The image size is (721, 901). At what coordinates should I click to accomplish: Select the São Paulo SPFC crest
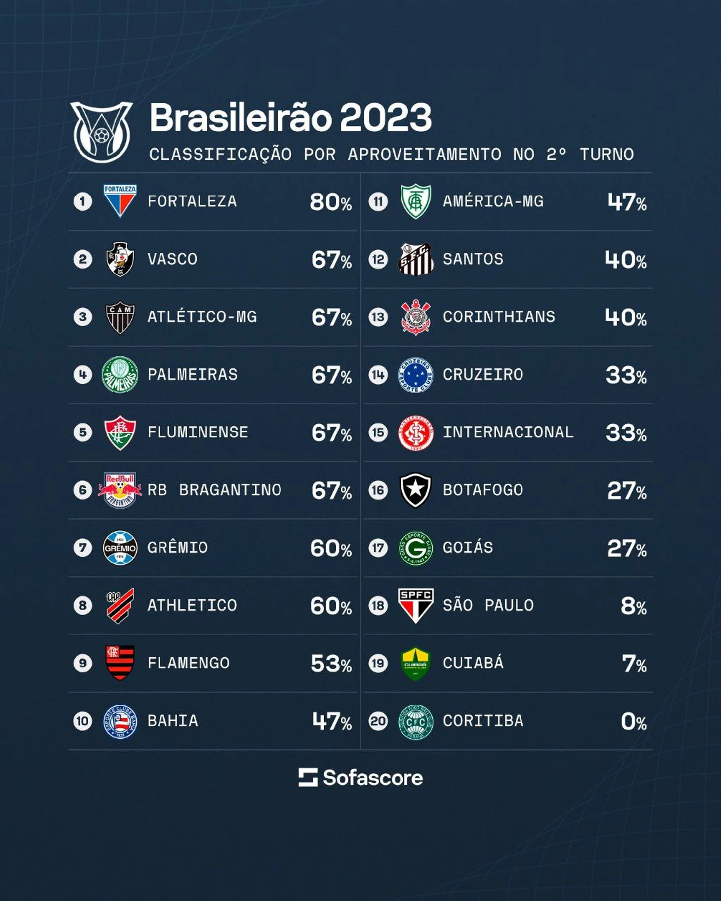pos(416,605)
